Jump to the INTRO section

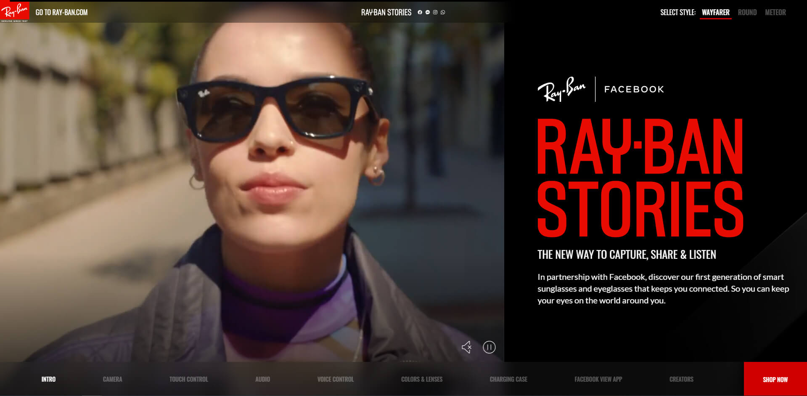(49, 379)
